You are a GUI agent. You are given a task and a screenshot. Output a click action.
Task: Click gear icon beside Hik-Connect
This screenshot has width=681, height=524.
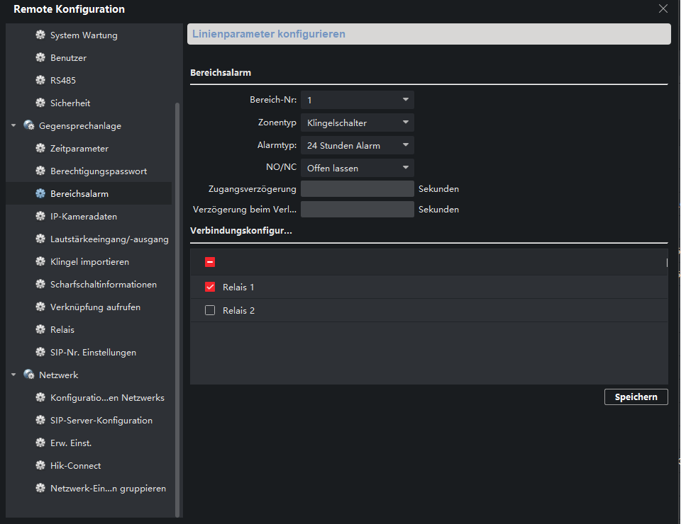tap(40, 465)
